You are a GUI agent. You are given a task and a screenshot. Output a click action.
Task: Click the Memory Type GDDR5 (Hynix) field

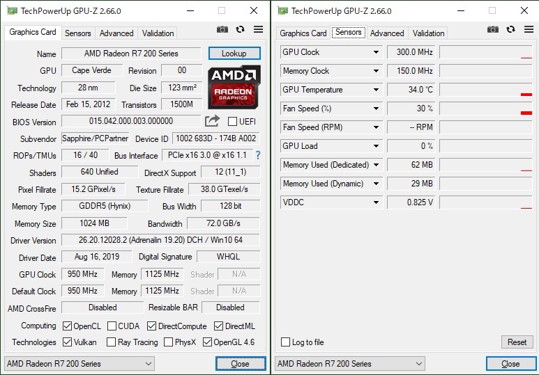105,206
